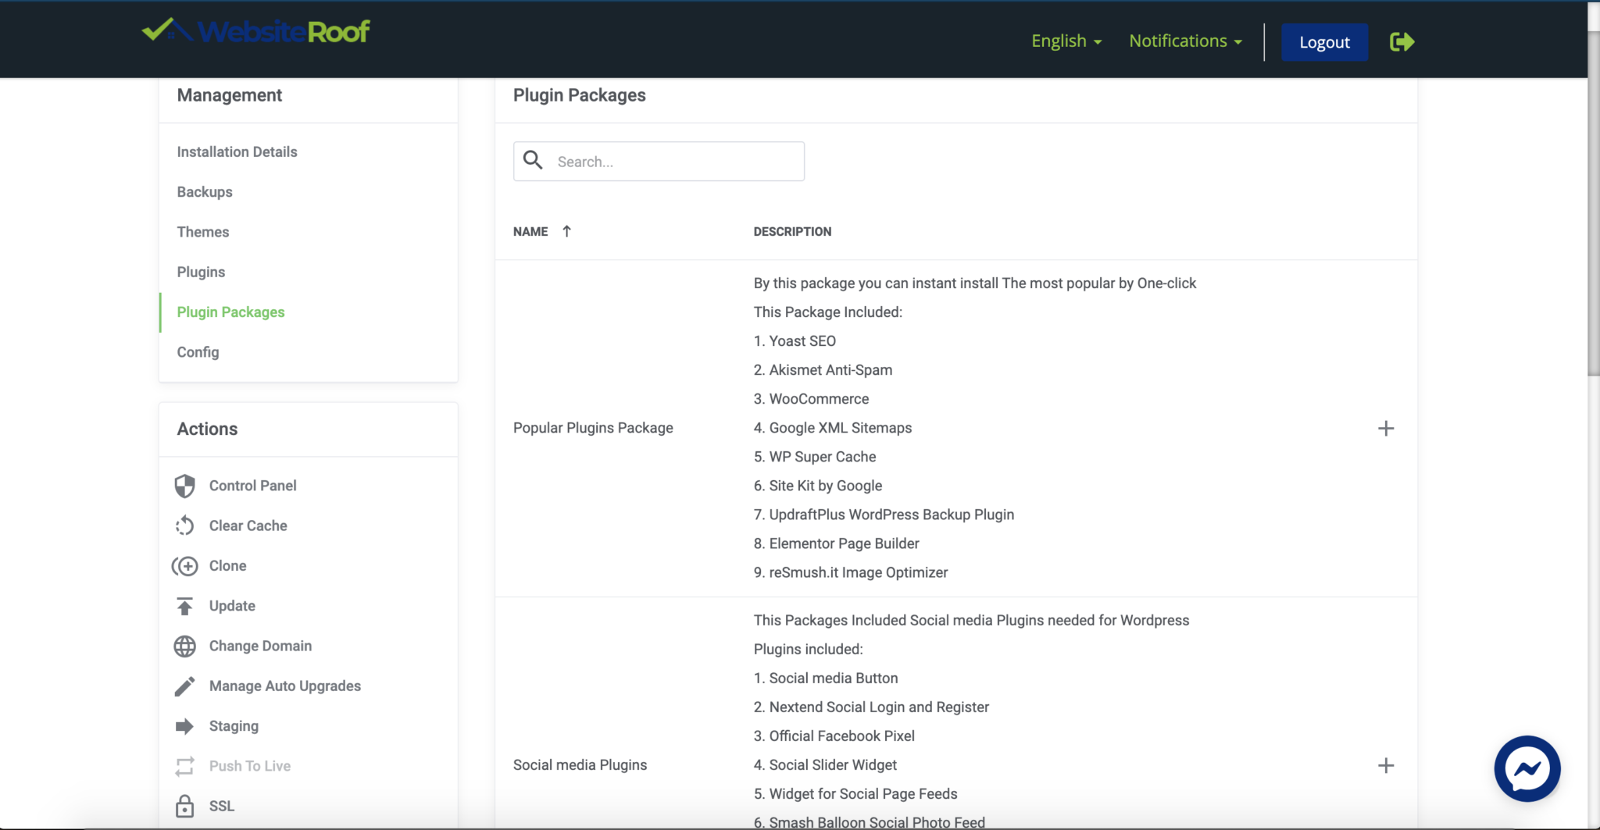Click the Clear Cache refresh icon
This screenshot has height=830, width=1600.
(184, 525)
